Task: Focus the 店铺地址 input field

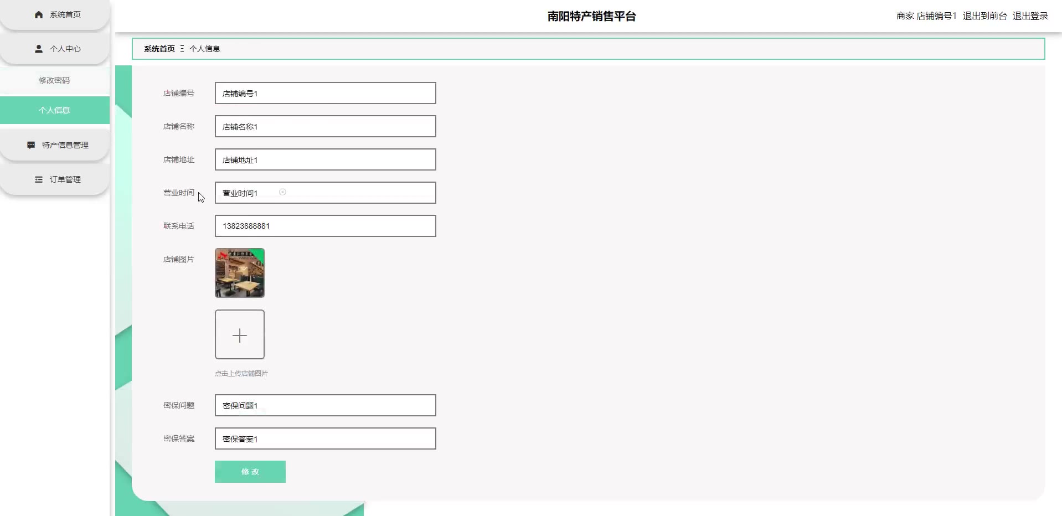Action: pos(326,159)
